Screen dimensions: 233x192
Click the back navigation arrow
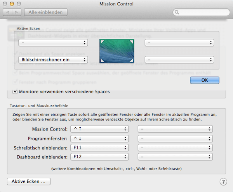click(x=8, y=12)
